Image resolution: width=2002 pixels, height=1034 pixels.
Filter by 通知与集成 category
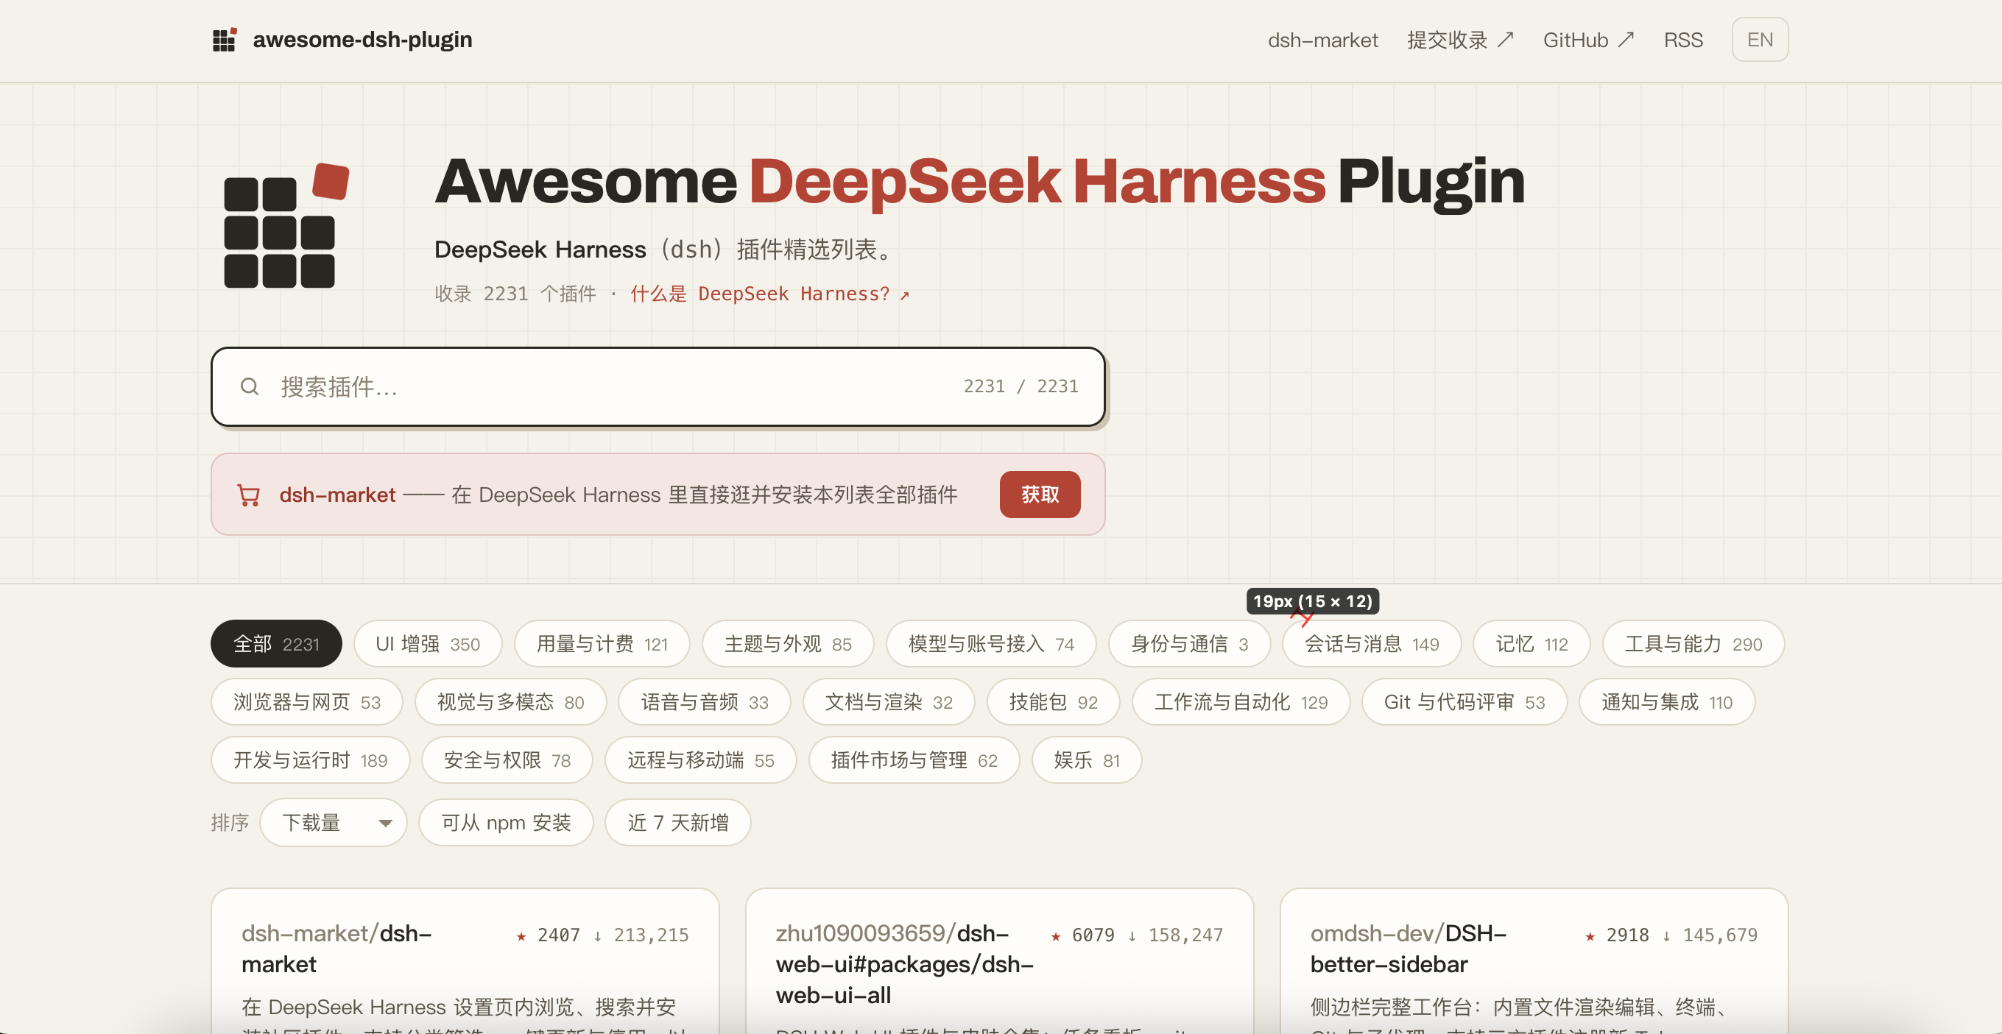(1667, 702)
